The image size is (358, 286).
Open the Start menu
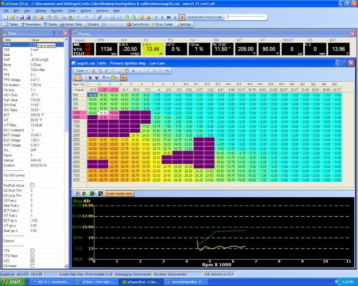(13, 282)
